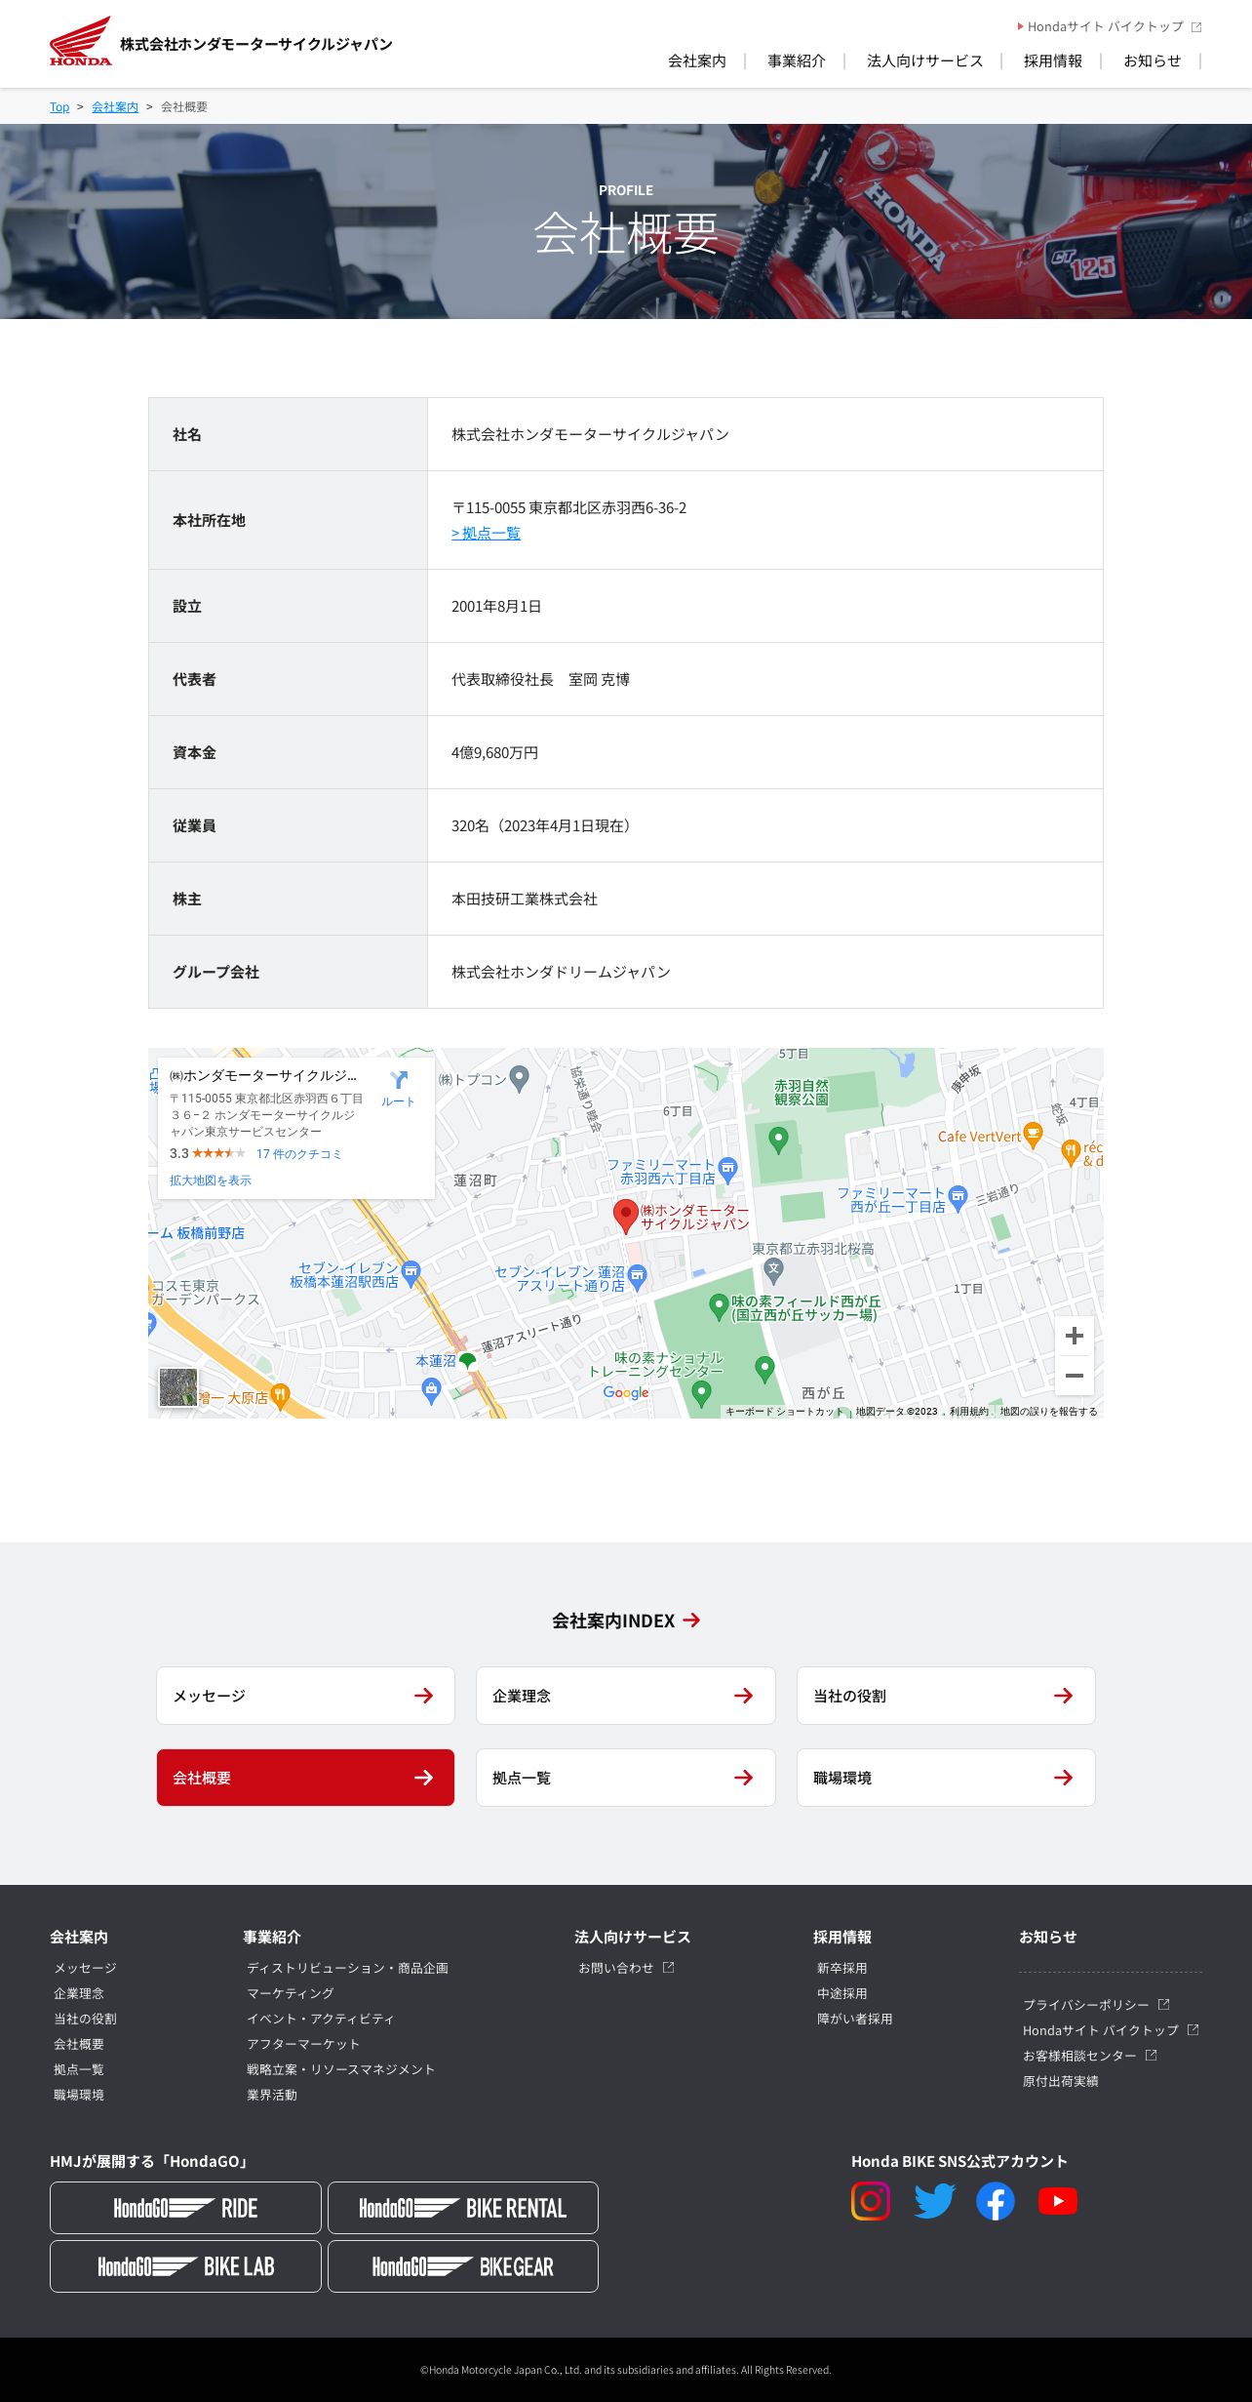Open the Instagram official account icon
1252x2402 pixels.
pos(871,2201)
